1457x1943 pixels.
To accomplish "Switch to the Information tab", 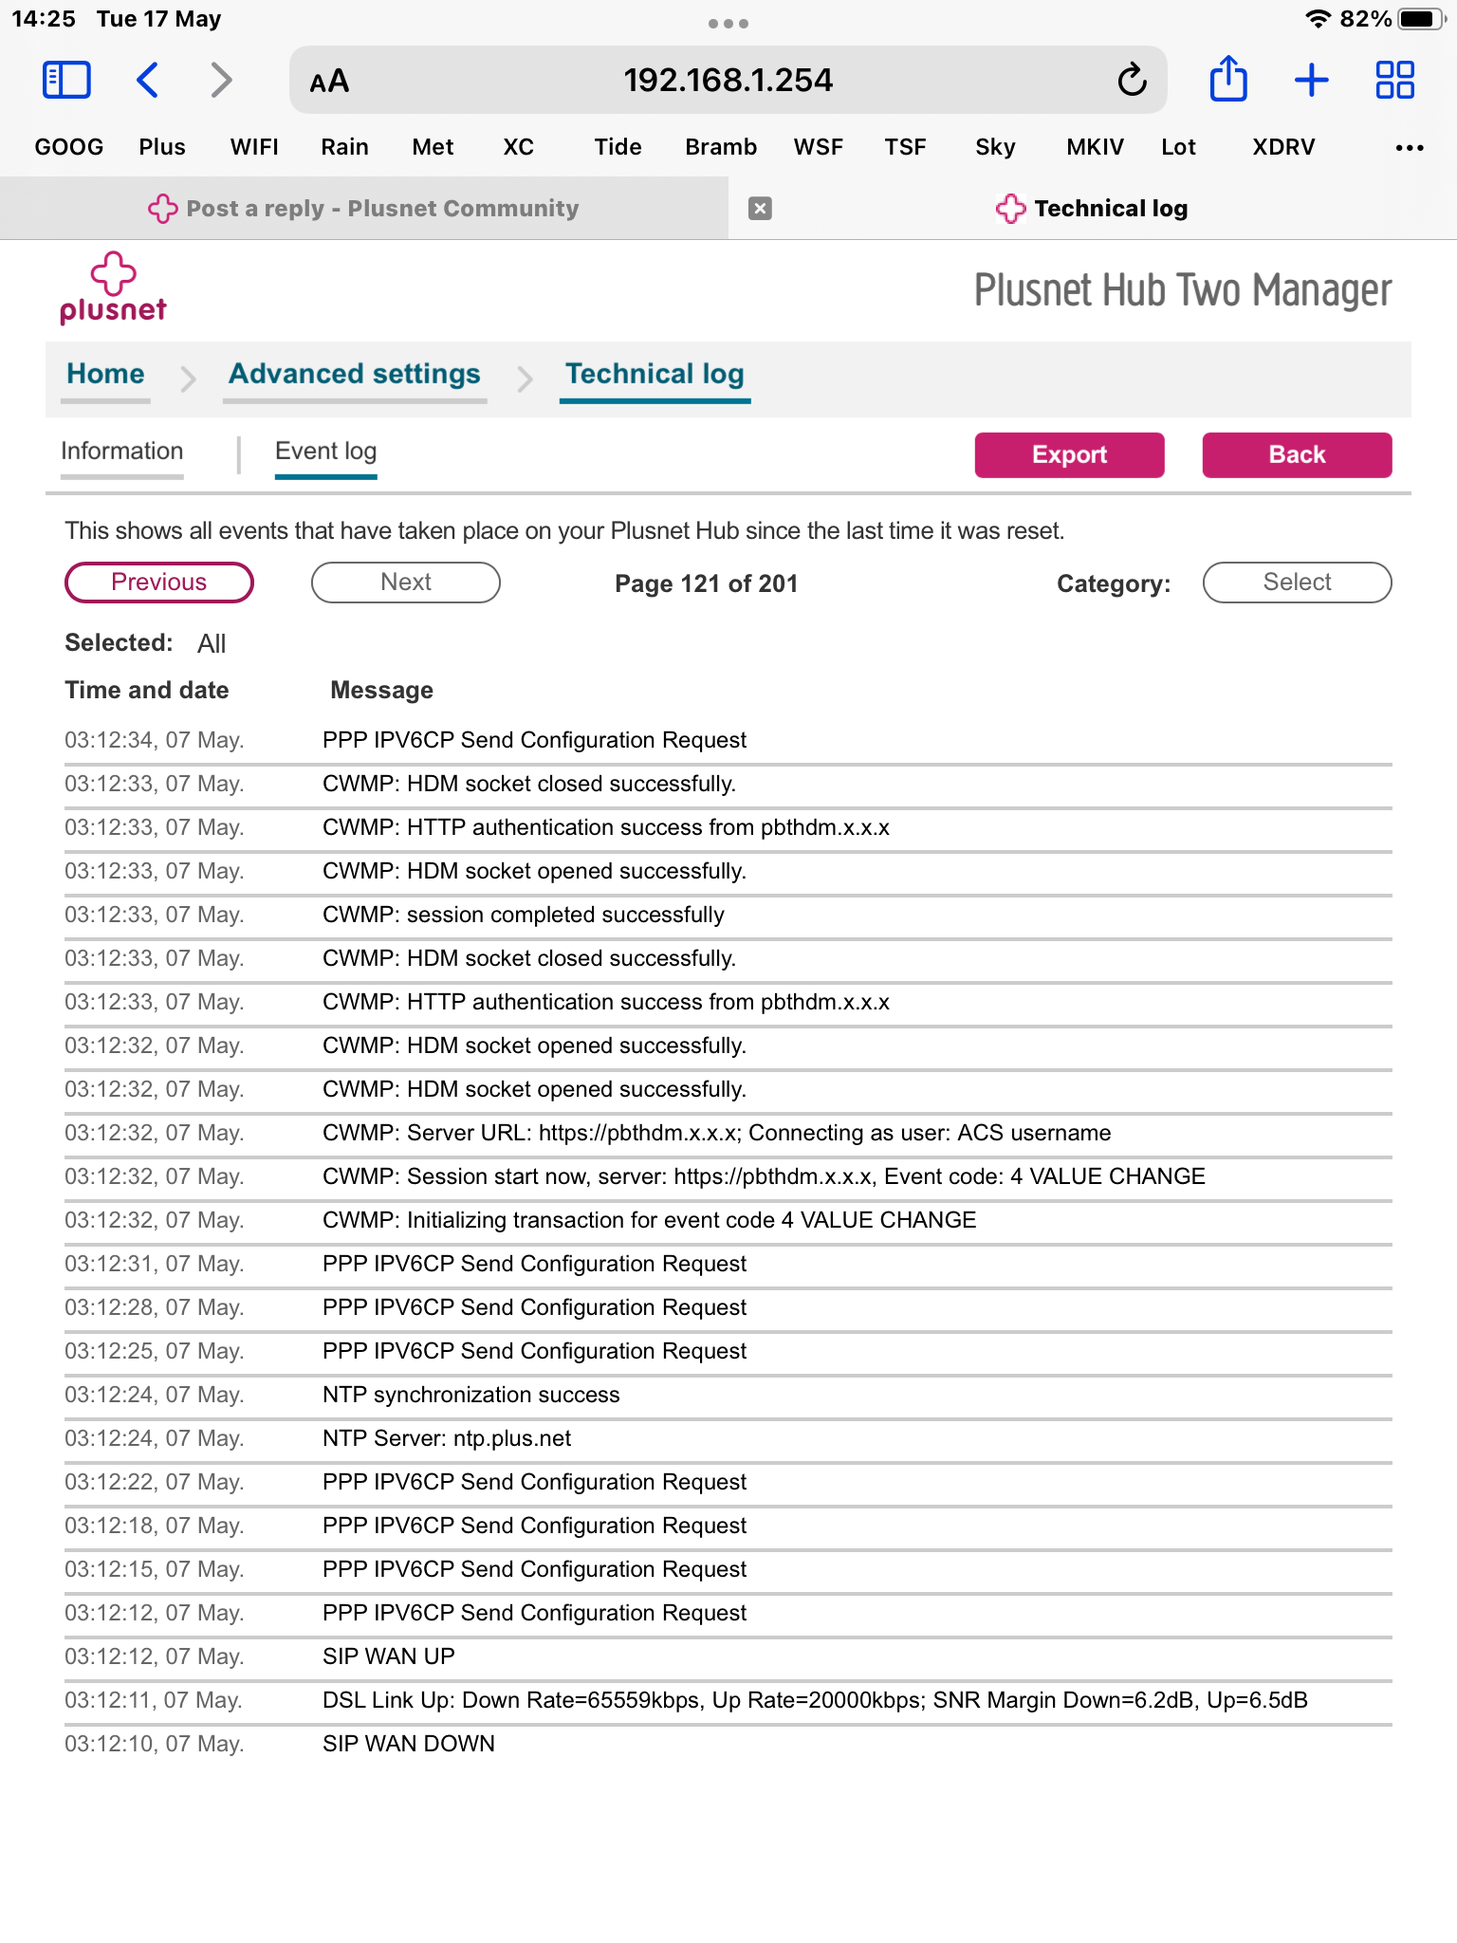I will click(121, 451).
